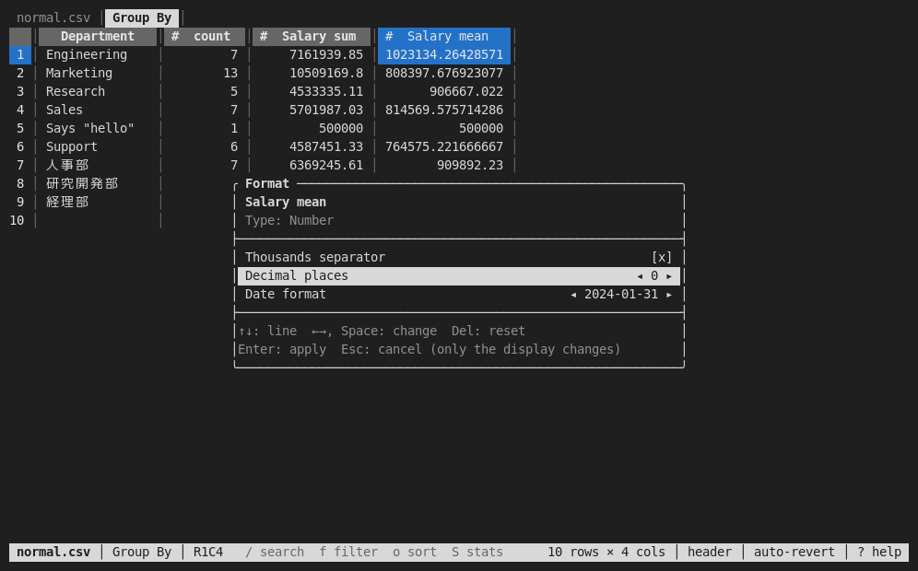Viewport: 918px width, 571px height.
Task: Select salary mean cell 808397.676923077
Action: tap(444, 73)
